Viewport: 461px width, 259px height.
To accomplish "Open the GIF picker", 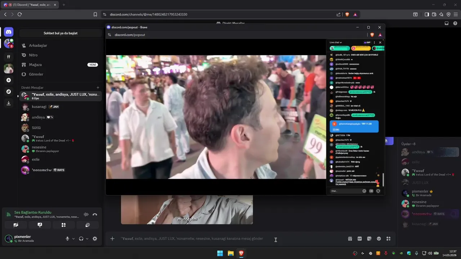I will coord(359,238).
